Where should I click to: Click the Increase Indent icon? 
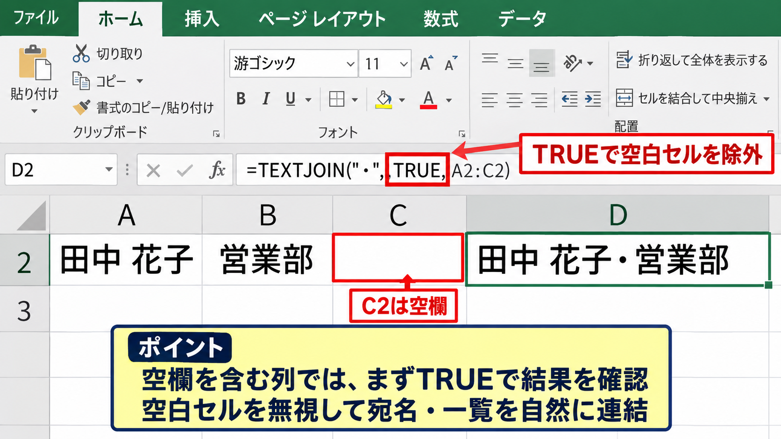click(593, 99)
